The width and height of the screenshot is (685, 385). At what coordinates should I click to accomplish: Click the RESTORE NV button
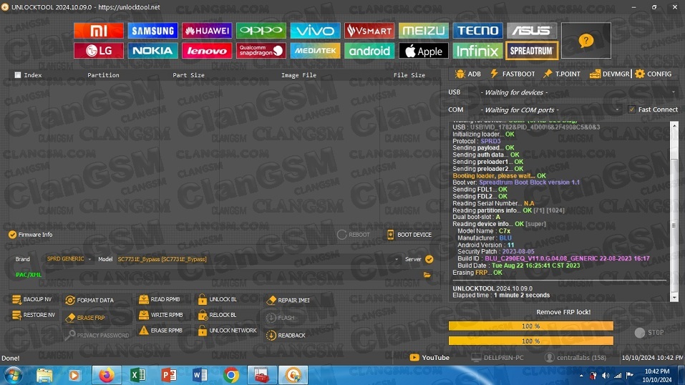point(34,315)
